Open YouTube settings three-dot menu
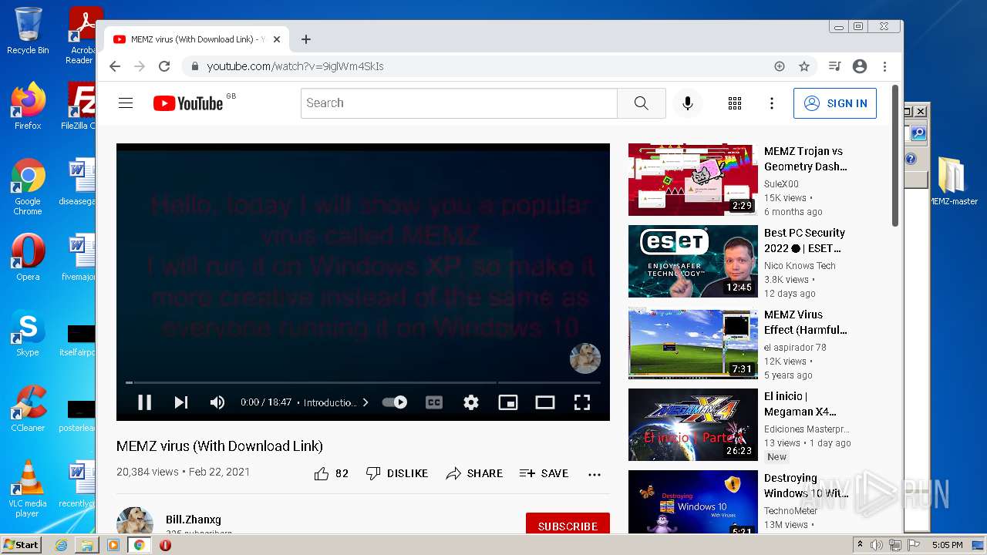Screen dimensions: 987x555 (x=772, y=103)
